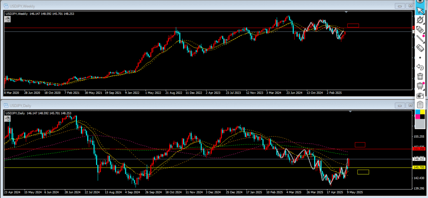Pick the cyan color swatch
Image resolution: width=428 pixels, height=198 pixels.
418,113
